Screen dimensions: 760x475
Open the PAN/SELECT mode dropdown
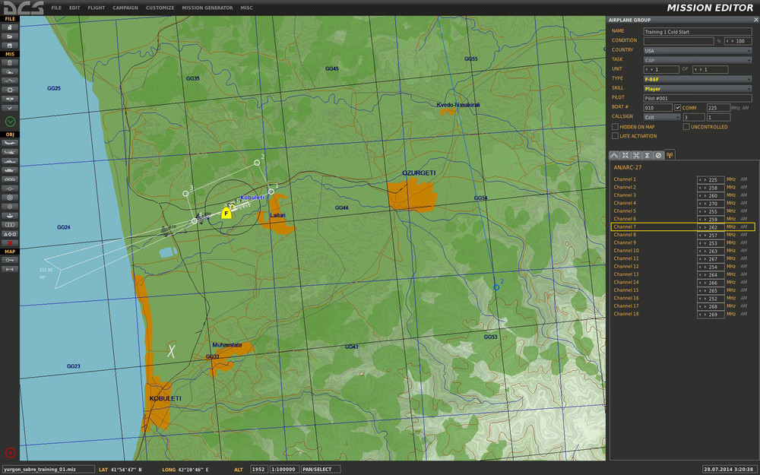click(321, 469)
